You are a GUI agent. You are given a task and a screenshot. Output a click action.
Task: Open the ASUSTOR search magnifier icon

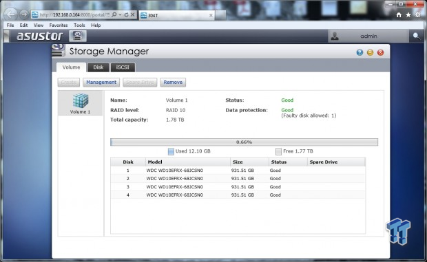tap(416, 36)
